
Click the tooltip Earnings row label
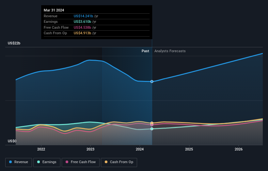coord(51,22)
